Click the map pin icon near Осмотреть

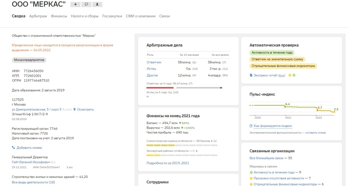tap(74, 109)
